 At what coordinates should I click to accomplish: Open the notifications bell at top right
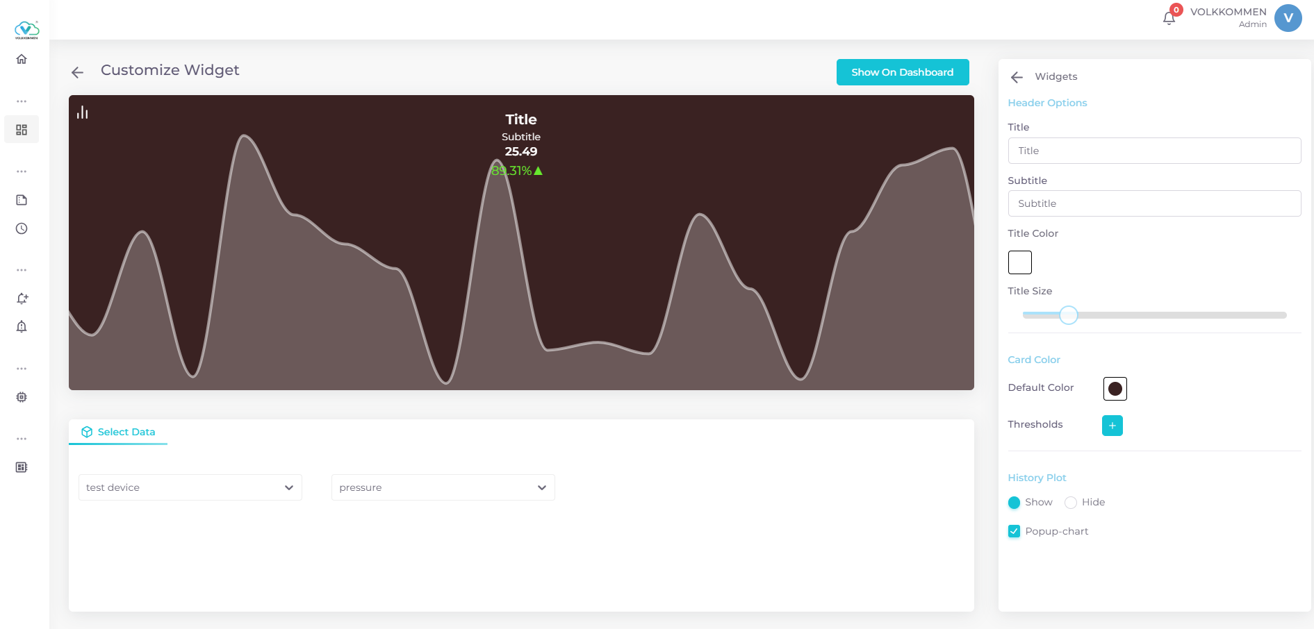1169,18
